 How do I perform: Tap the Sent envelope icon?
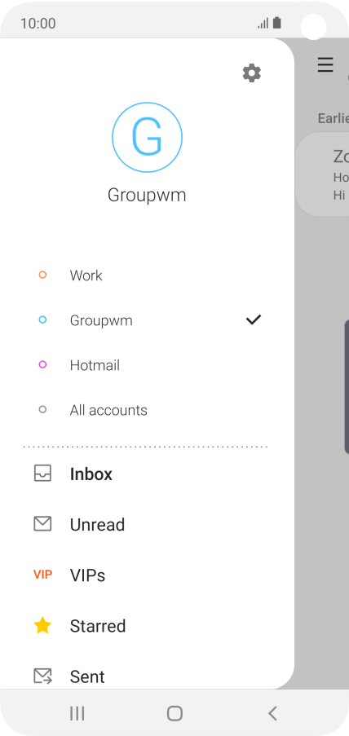[42, 676]
